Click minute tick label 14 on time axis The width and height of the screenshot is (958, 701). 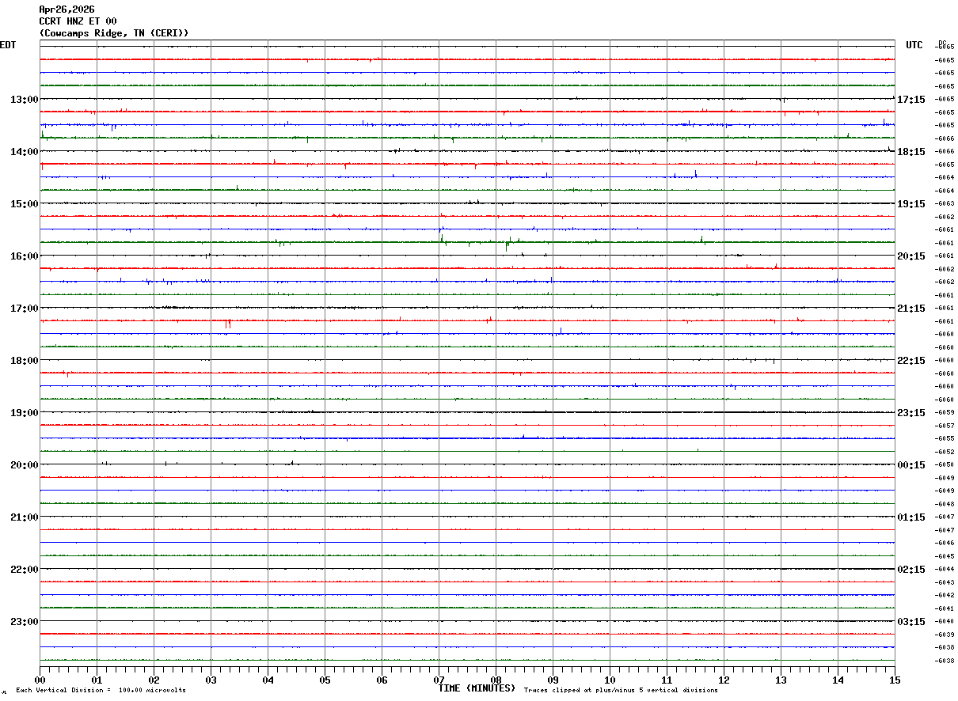[838, 680]
